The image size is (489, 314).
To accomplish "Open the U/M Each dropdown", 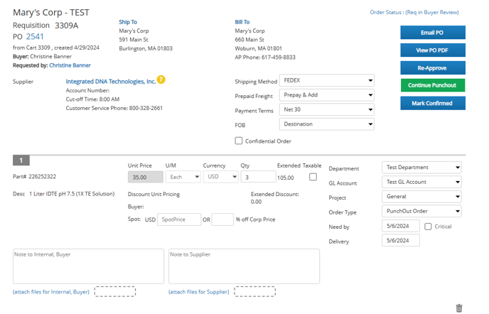I will click(x=183, y=177).
